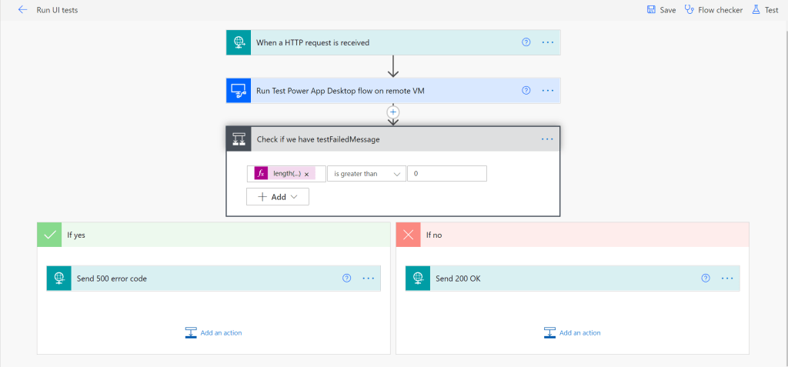Remove the length(...) expression token
Viewport: 788px width, 367px height.
coord(306,174)
